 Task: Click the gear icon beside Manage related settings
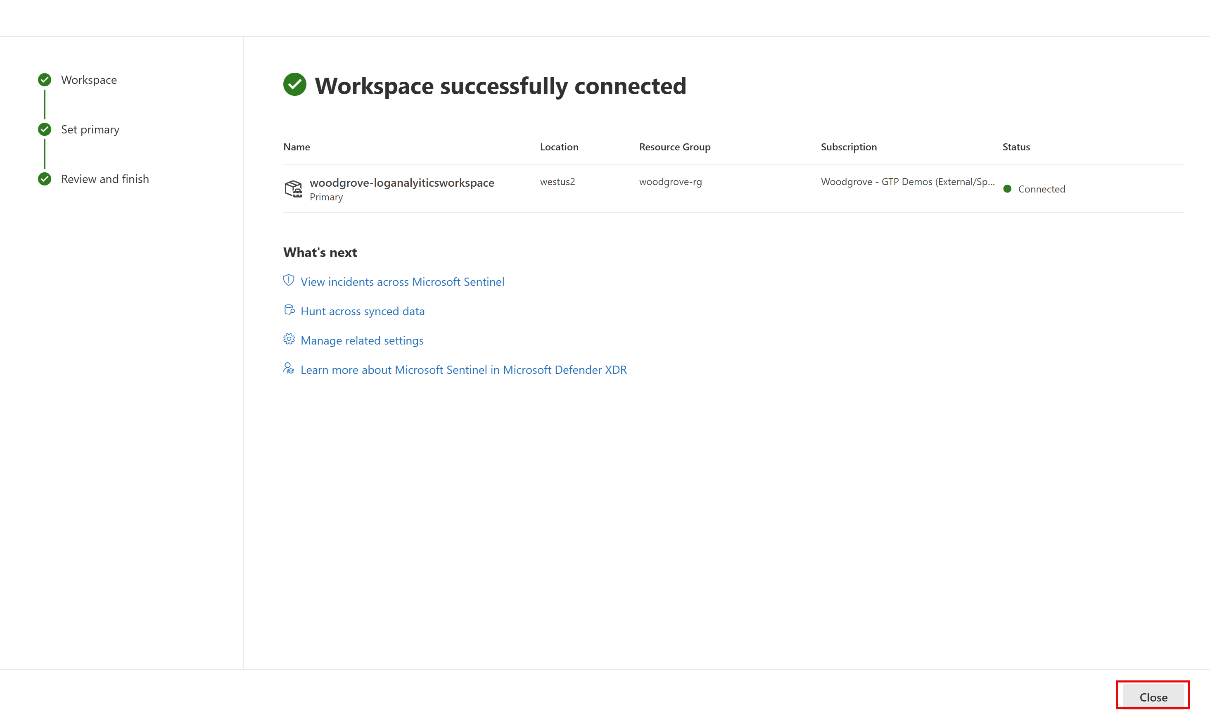[x=289, y=339]
